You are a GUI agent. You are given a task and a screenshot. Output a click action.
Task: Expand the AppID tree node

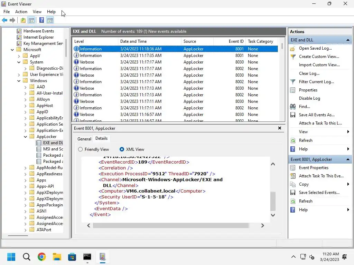[x=26, y=112]
